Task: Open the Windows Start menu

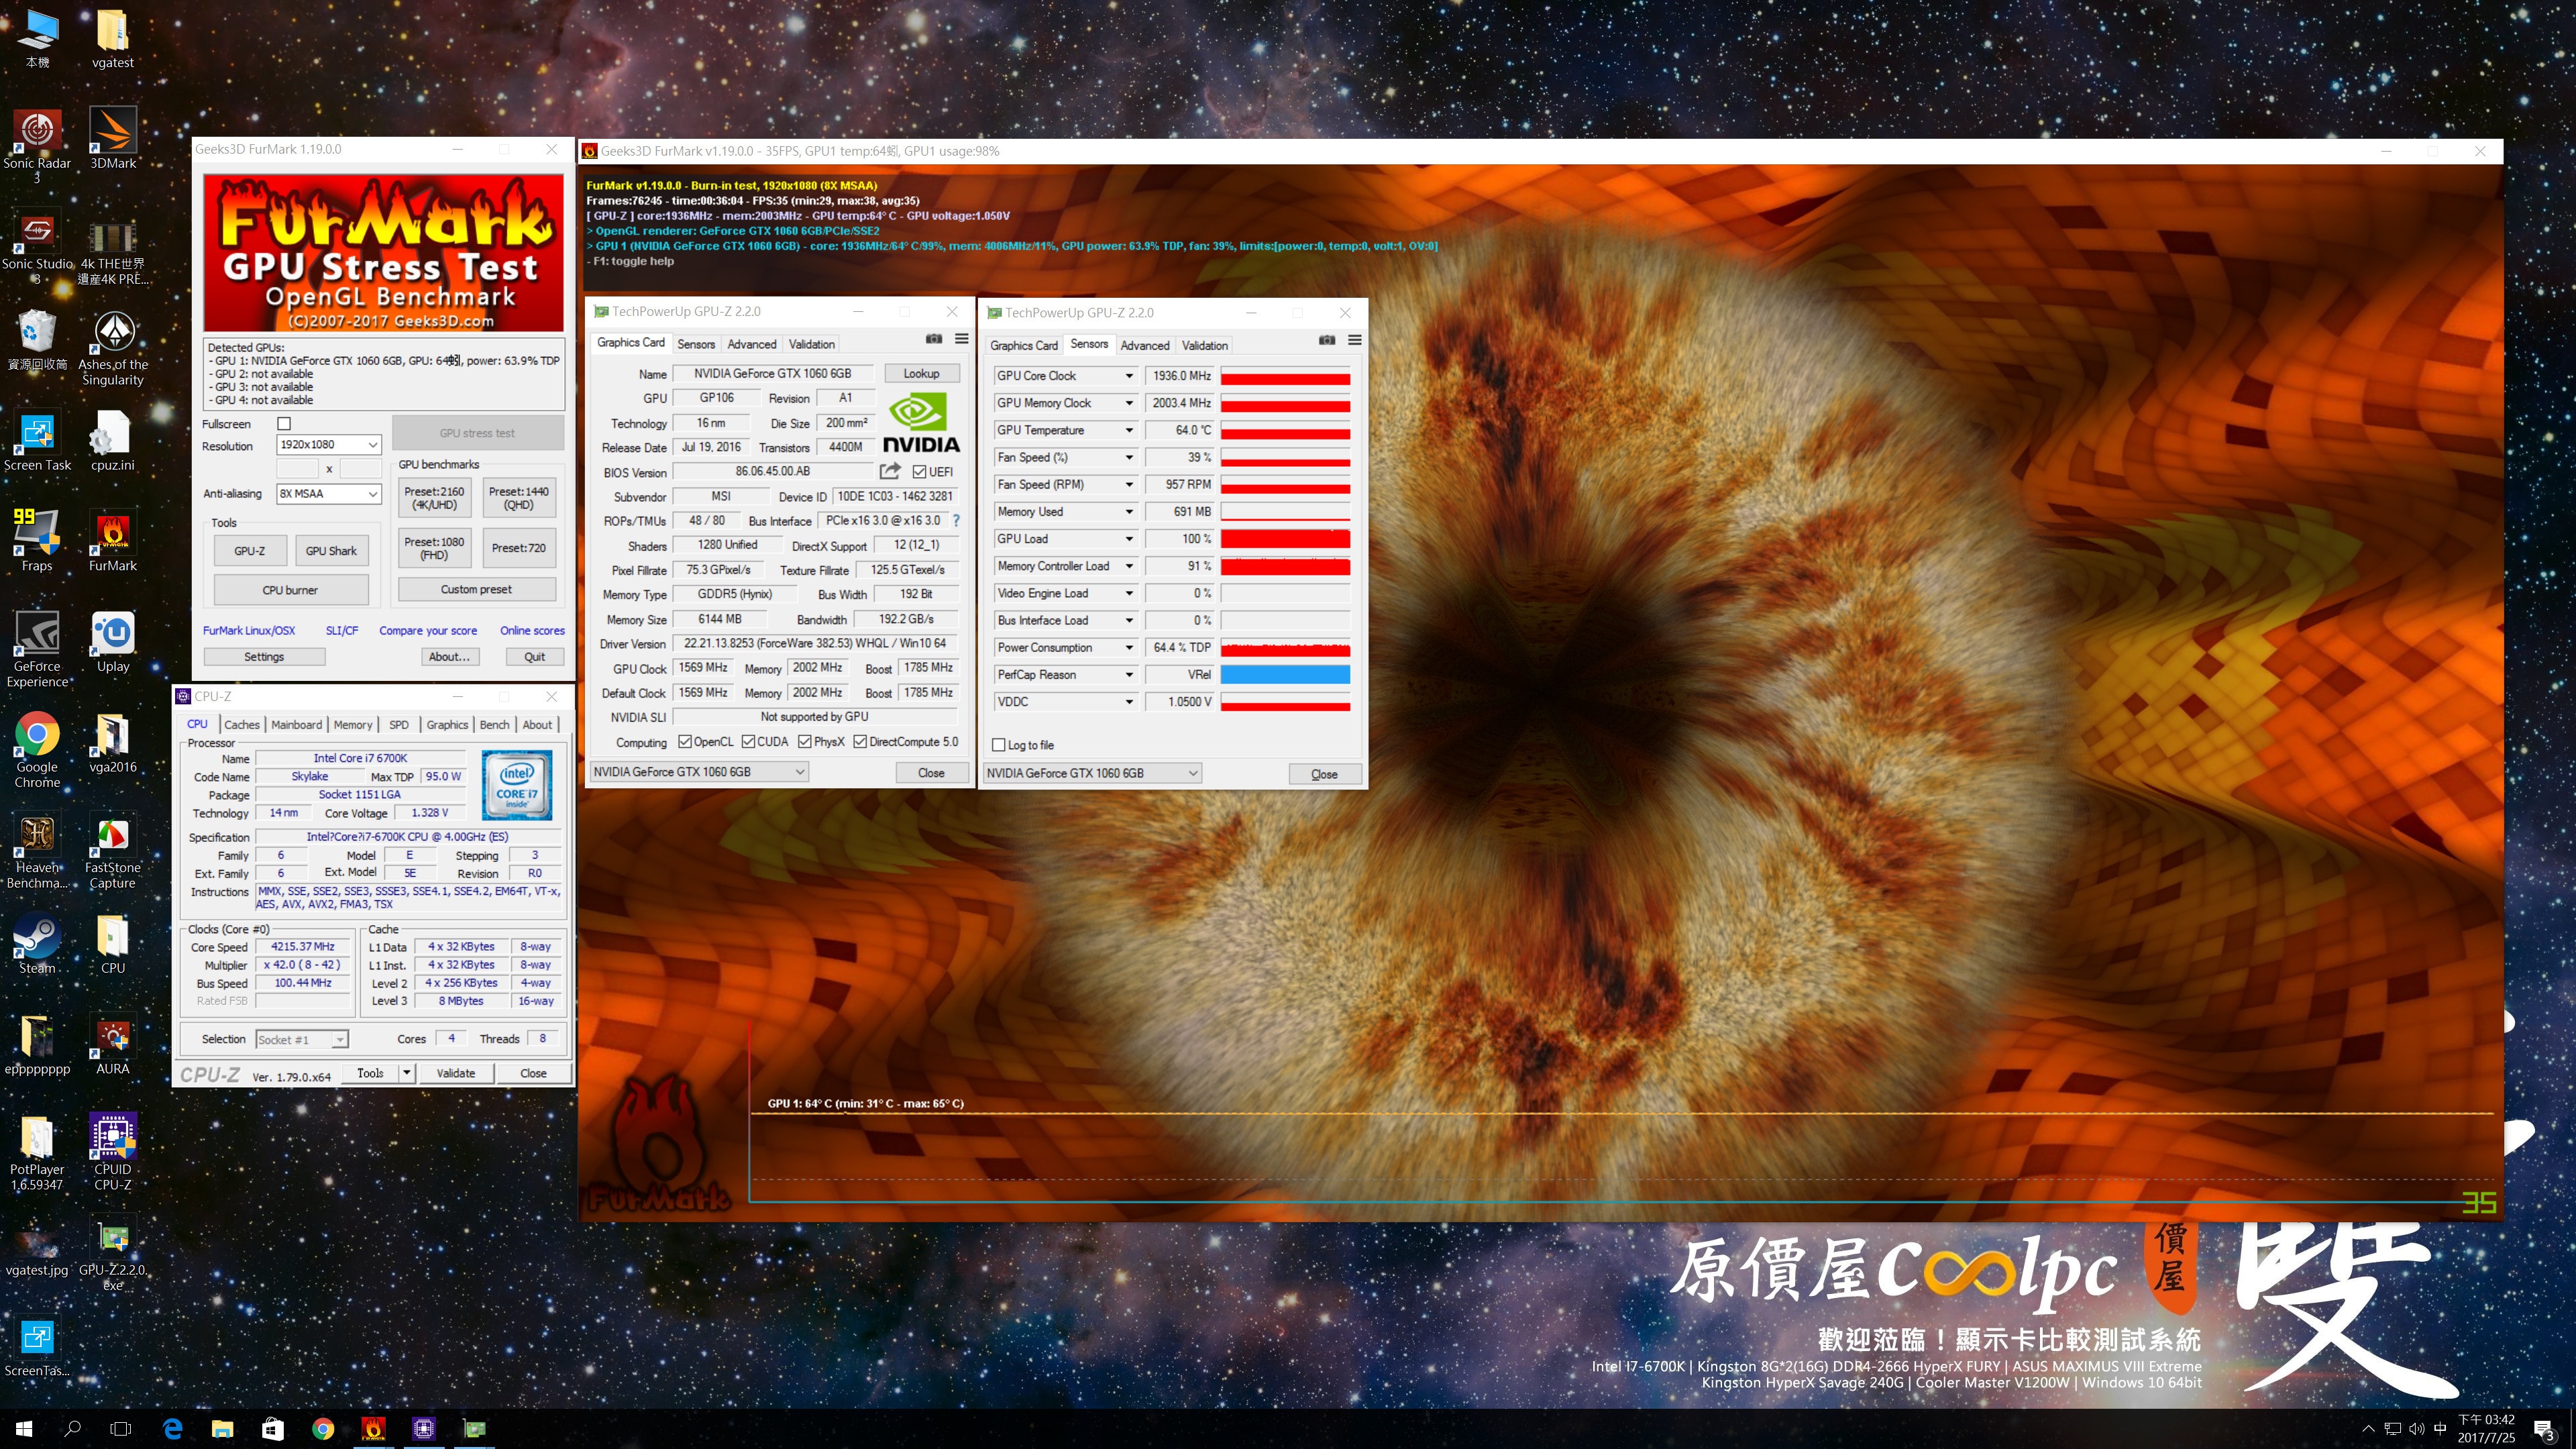Action: coord(24,1428)
